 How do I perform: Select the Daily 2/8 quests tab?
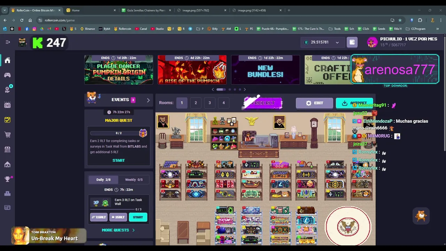103,180
